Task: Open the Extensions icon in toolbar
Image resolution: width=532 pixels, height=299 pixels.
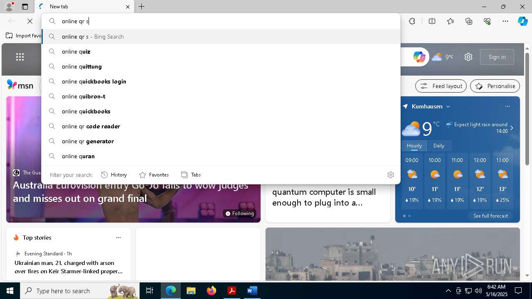Action: (412, 21)
